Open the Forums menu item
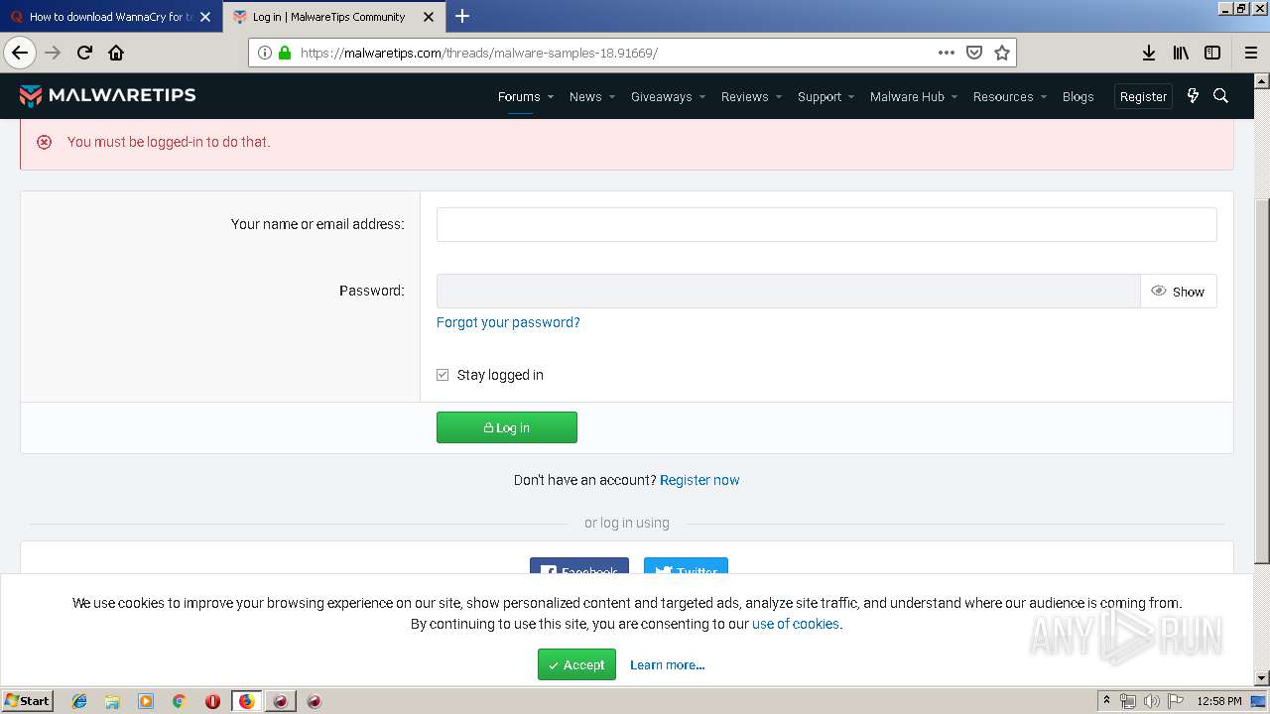The width and height of the screenshot is (1270, 714). [x=519, y=96]
